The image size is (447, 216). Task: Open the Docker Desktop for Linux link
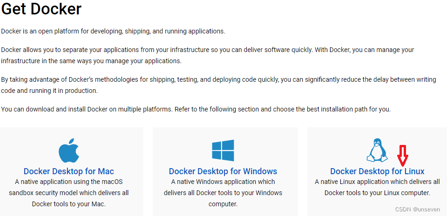pos(377,171)
